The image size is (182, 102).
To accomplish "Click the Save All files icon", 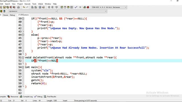I will click(x=8, y=7).
